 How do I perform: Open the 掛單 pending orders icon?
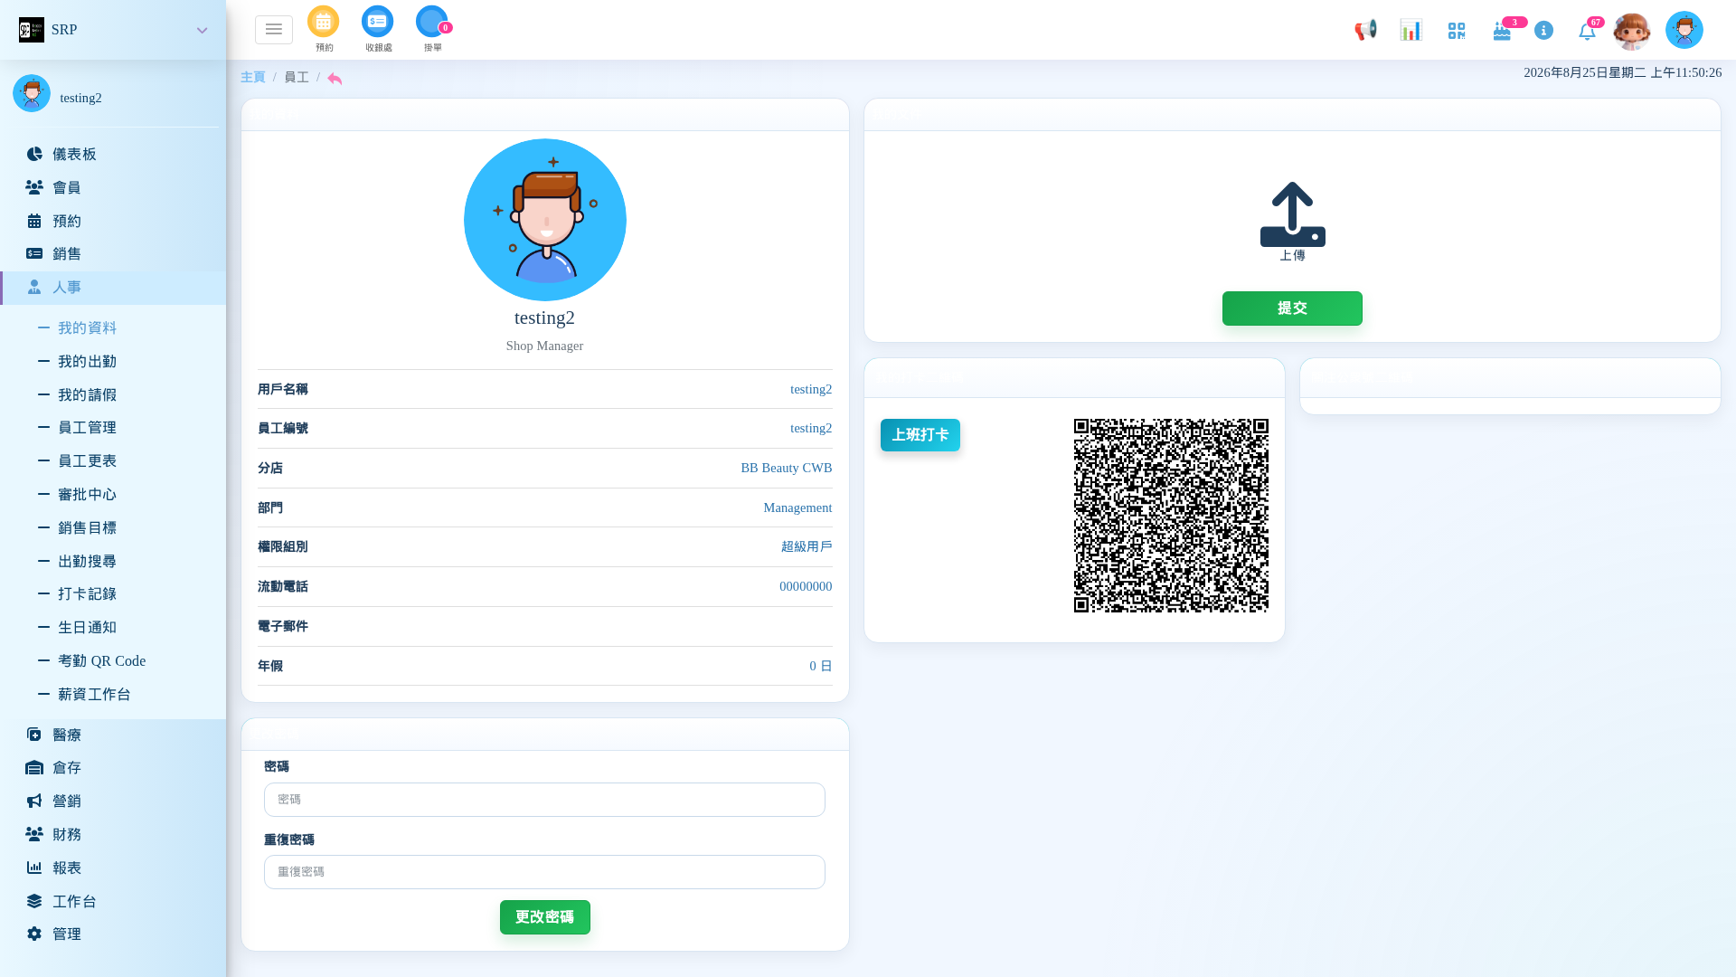coord(432,22)
